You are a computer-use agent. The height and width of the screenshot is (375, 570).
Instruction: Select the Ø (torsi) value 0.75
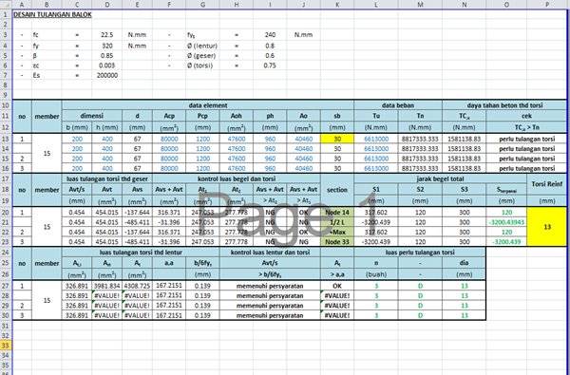click(270, 66)
